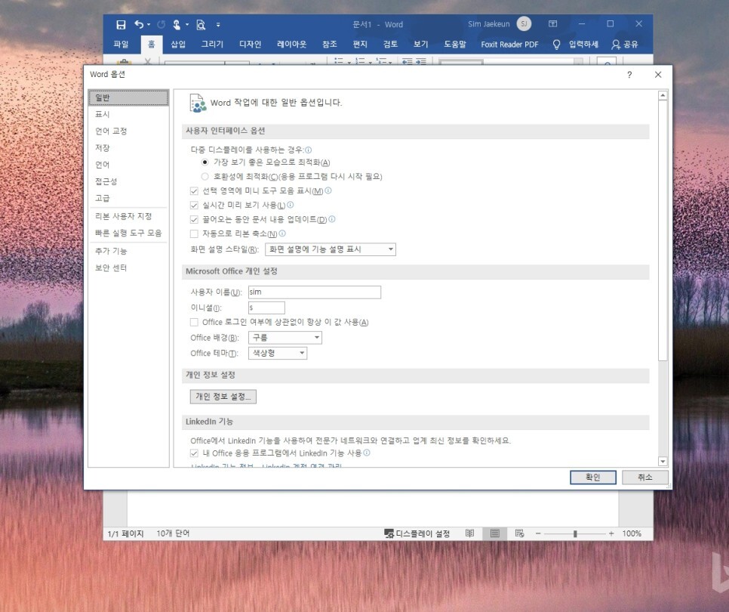Open Office 테마 dropdown showing 색상형
The image size is (729, 612).
pos(278,354)
